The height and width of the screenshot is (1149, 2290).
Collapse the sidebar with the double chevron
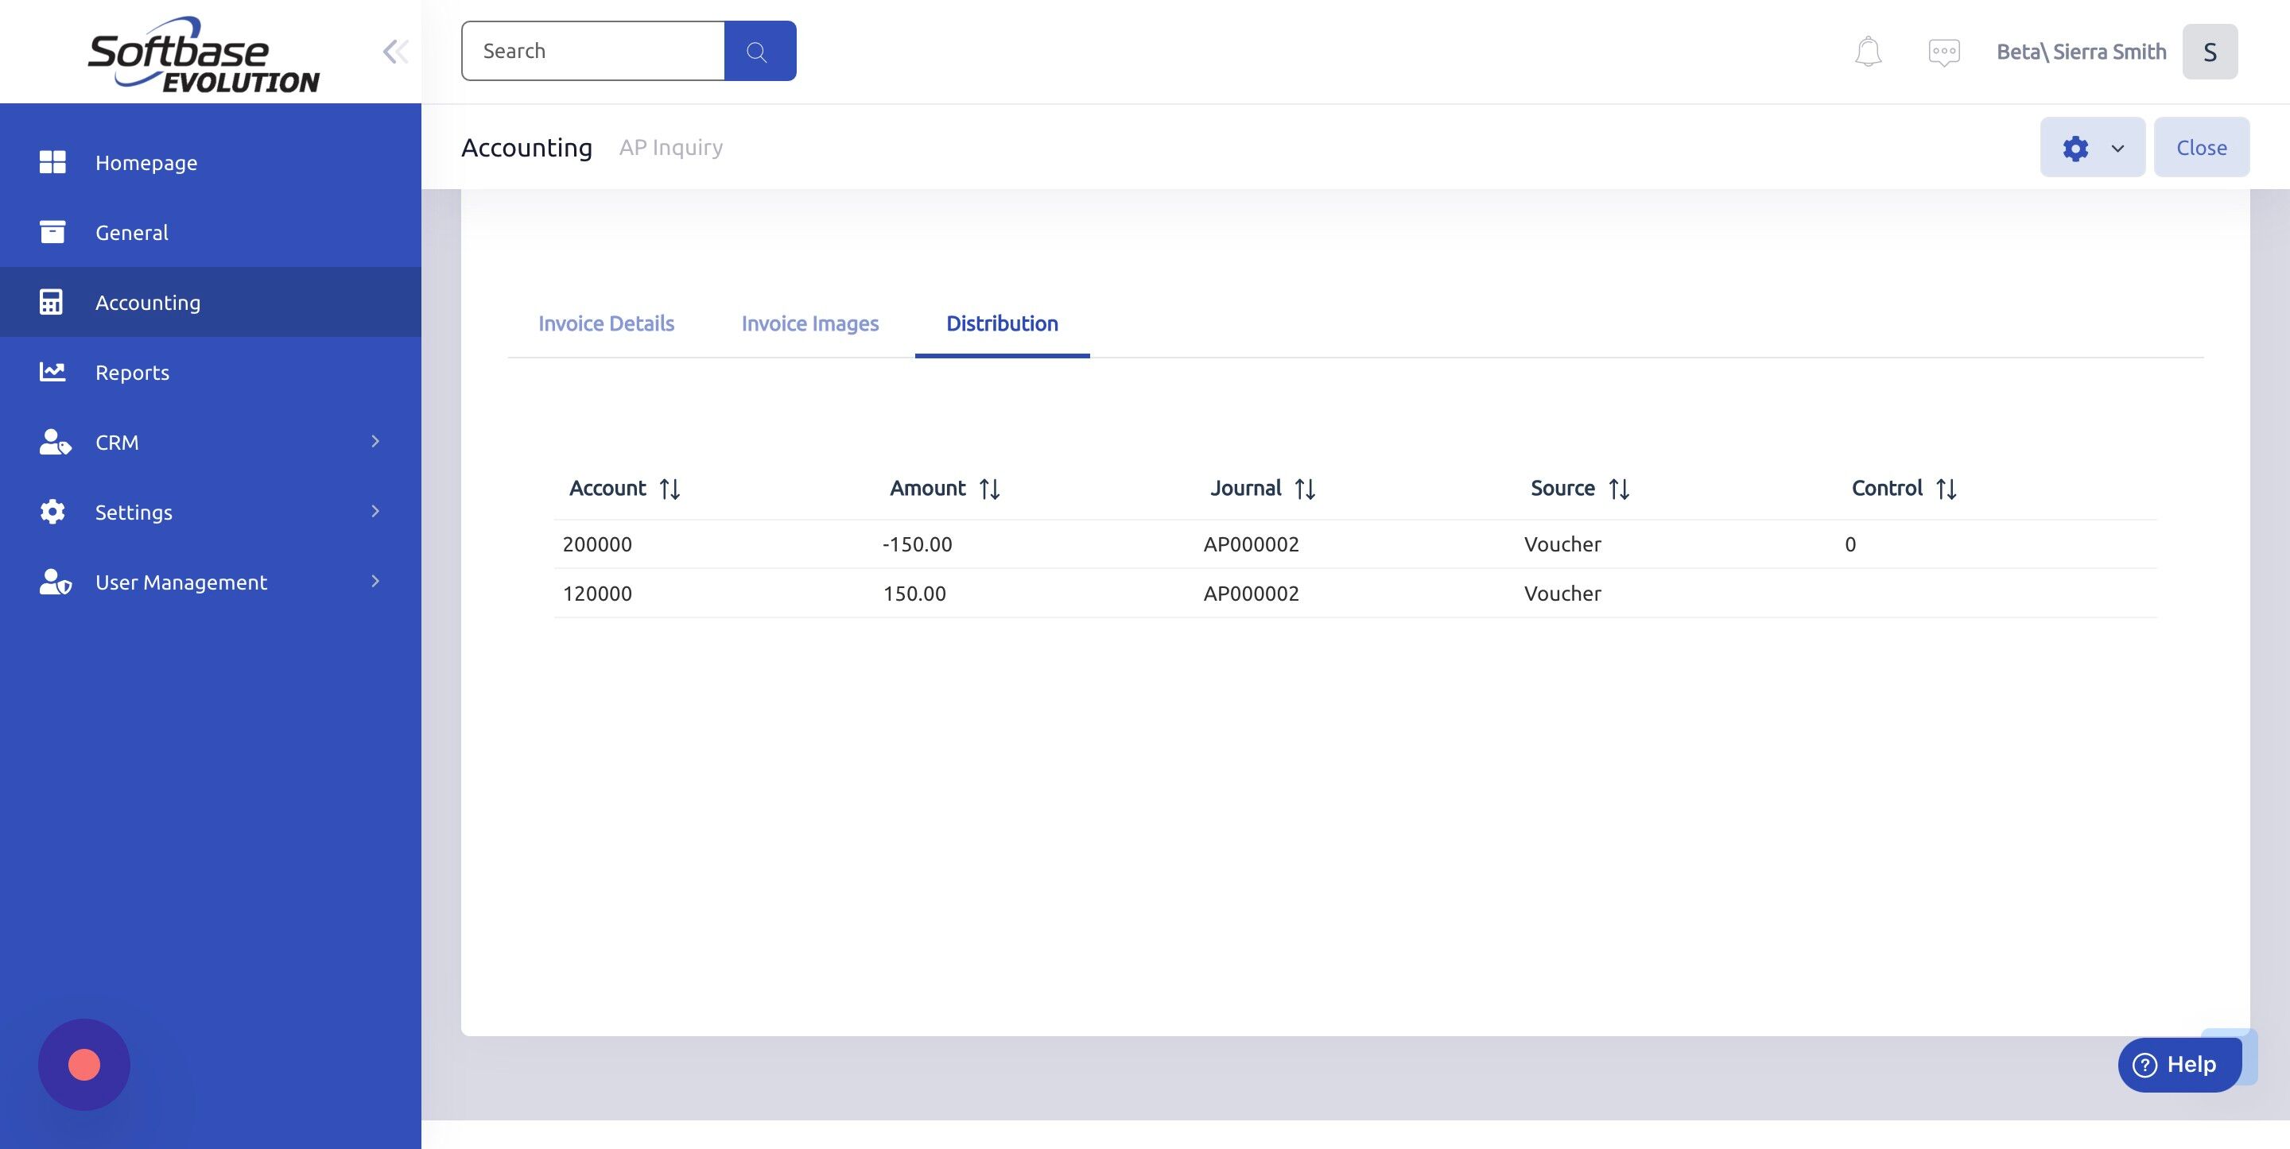click(x=394, y=51)
